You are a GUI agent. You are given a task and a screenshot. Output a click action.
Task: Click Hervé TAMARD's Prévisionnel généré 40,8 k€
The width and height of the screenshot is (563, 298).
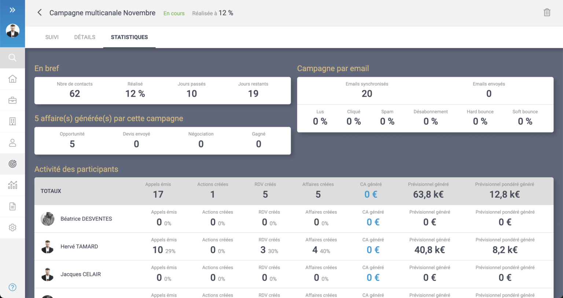pyautogui.click(x=430, y=250)
